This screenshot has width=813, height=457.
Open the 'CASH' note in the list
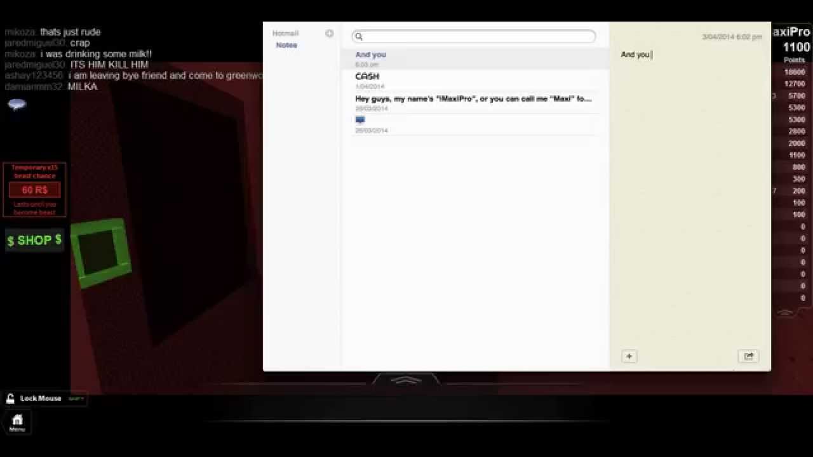click(x=474, y=81)
